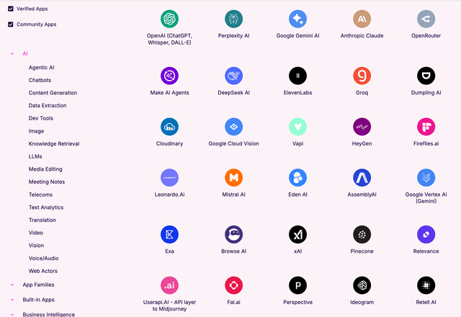Open the Meeting Notes filter
The image size is (461, 317).
click(47, 182)
